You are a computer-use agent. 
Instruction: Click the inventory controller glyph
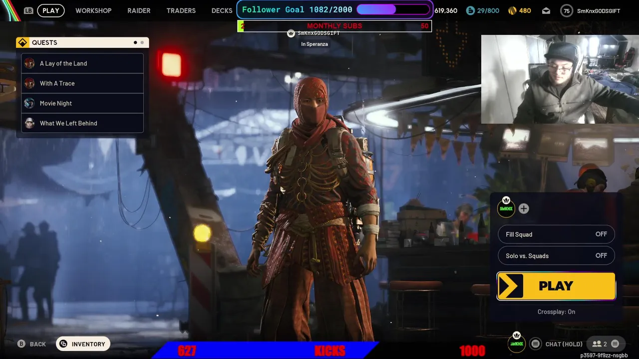[x=63, y=344]
